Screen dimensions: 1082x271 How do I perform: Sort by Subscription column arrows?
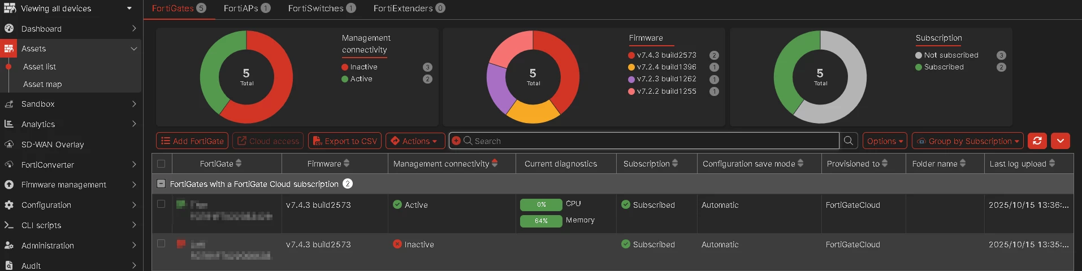(675, 163)
